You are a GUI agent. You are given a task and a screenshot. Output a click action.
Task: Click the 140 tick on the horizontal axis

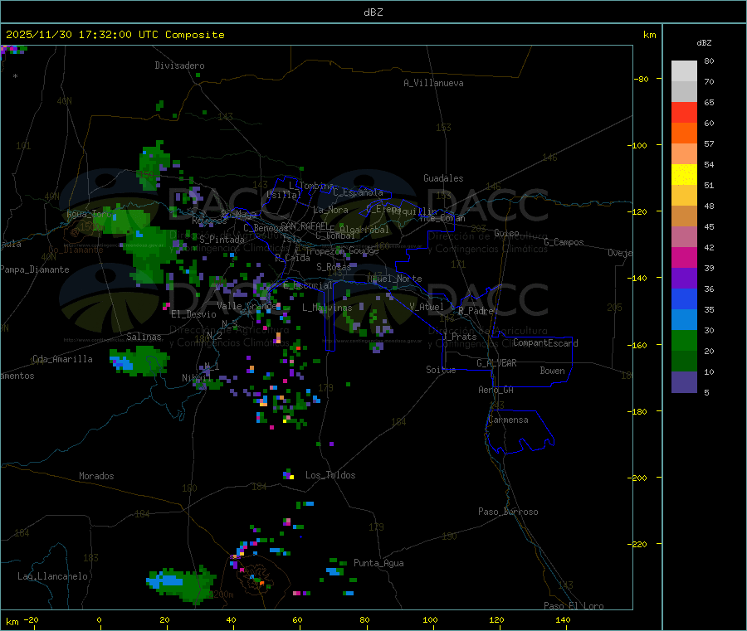point(563,619)
